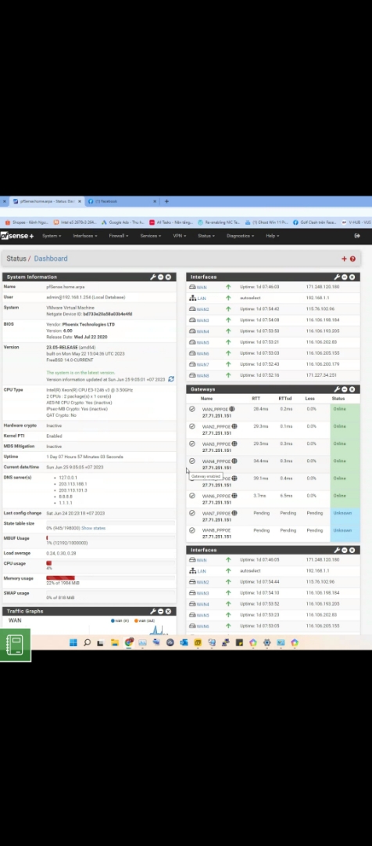The image size is (372, 846).
Task: Click the Show states link
Action: 93,528
